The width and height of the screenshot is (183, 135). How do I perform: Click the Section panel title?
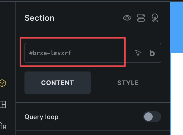[x=39, y=18]
